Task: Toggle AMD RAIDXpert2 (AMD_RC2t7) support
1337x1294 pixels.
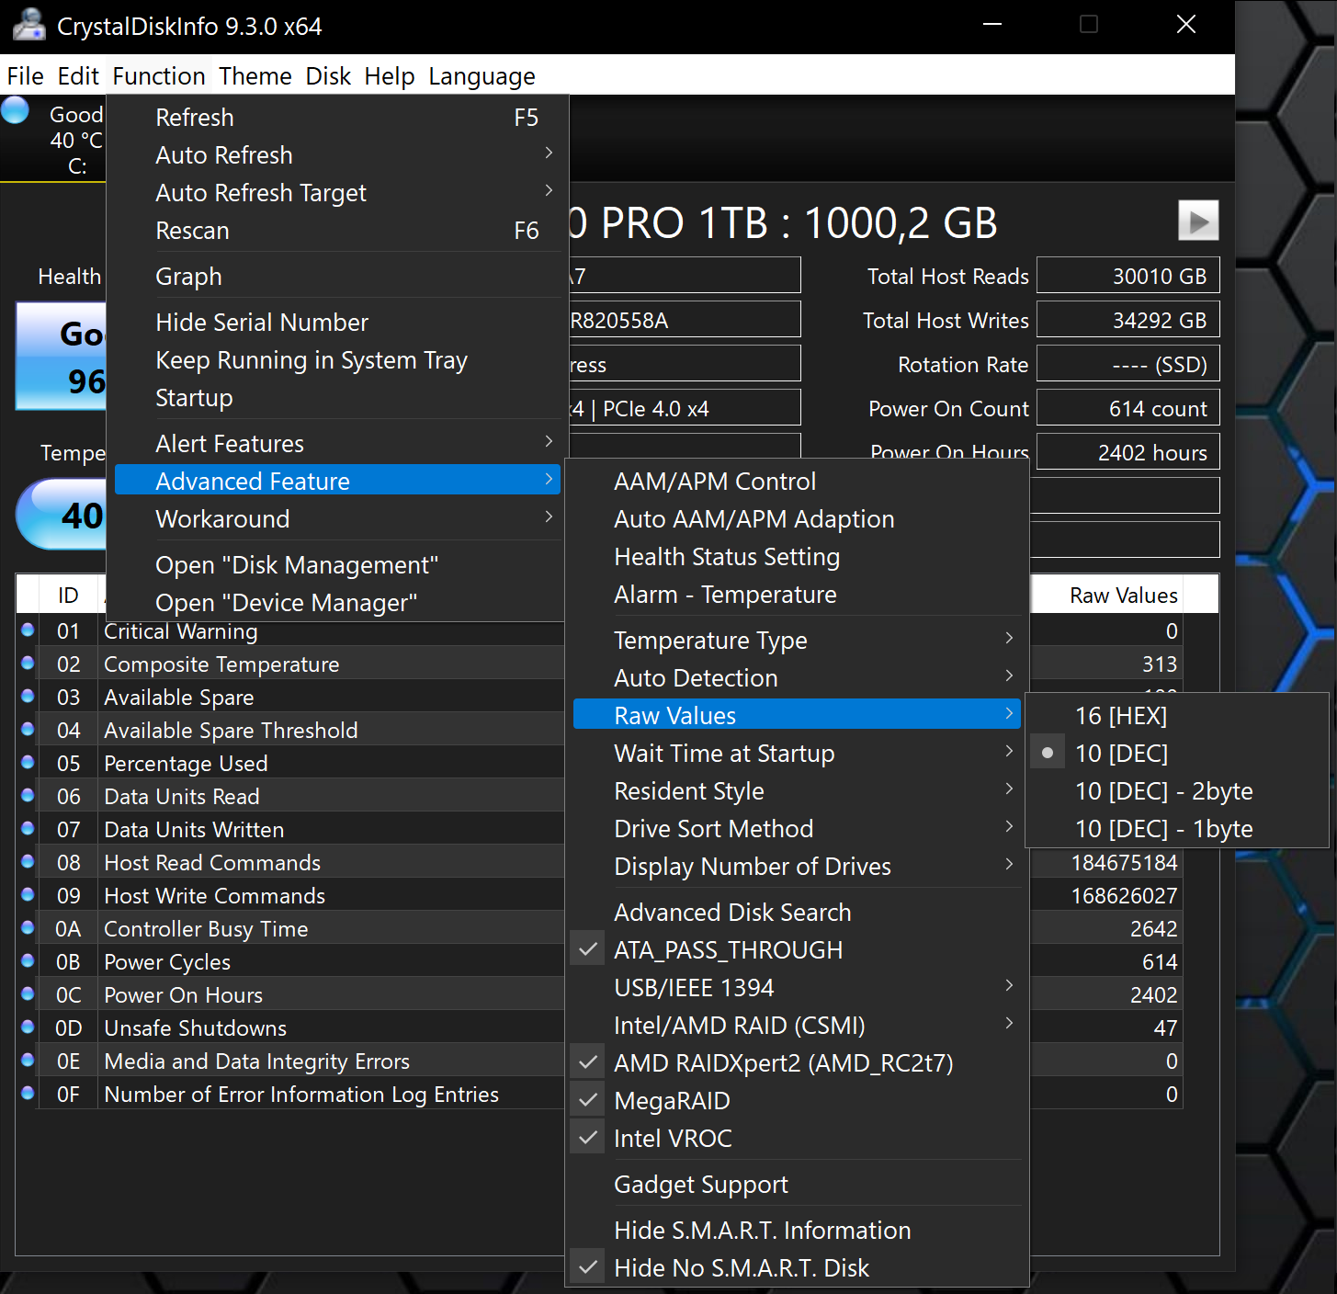Action: [x=797, y=1062]
